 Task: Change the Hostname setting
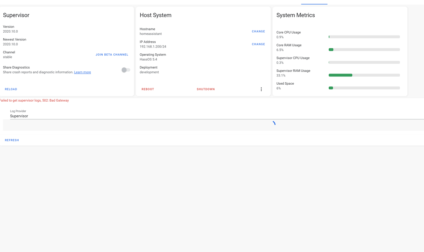pos(258,31)
